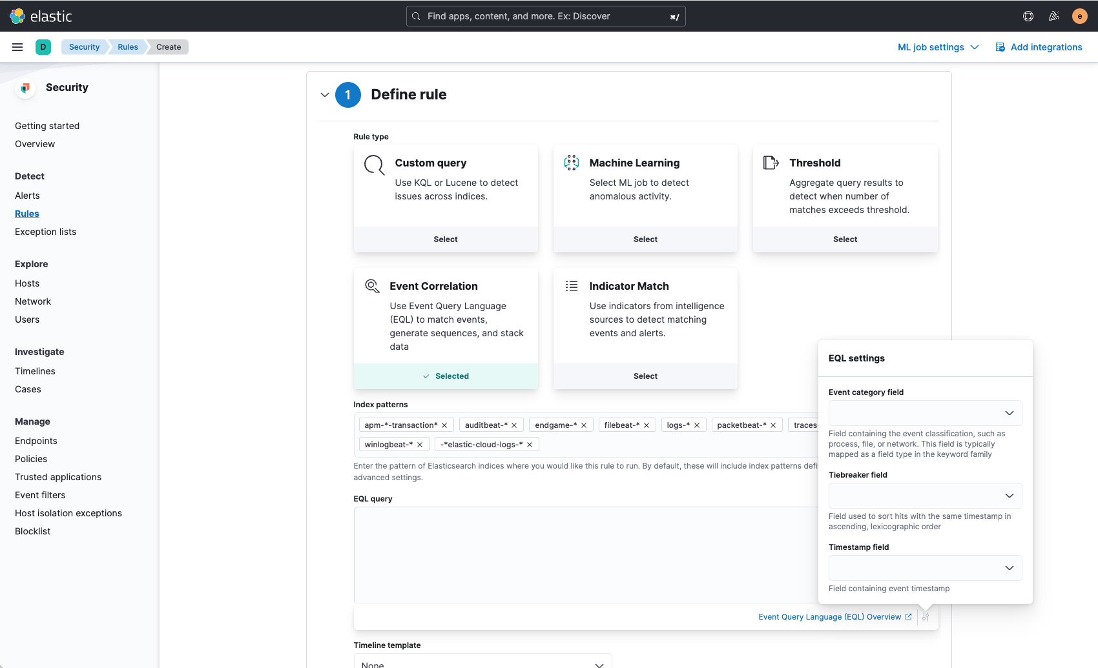Open Blocklist in sidebar
This screenshot has width=1098, height=668.
(33, 531)
